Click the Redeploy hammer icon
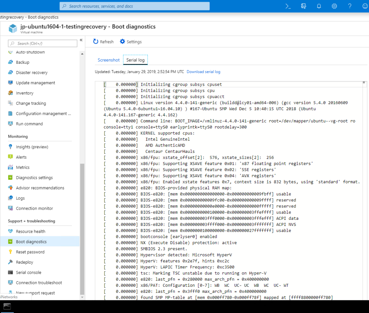 [10, 262]
